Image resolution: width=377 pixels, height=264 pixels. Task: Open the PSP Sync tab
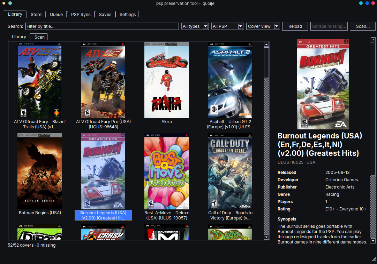(81, 14)
